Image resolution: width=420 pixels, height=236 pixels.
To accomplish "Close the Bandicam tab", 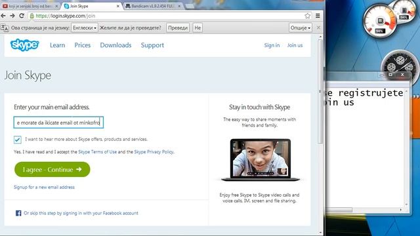I will [x=179, y=6].
